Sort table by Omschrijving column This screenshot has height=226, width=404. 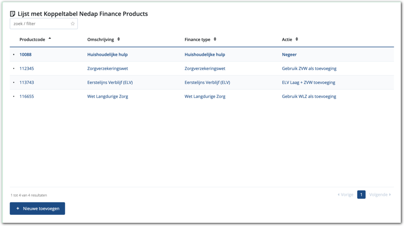click(x=119, y=40)
